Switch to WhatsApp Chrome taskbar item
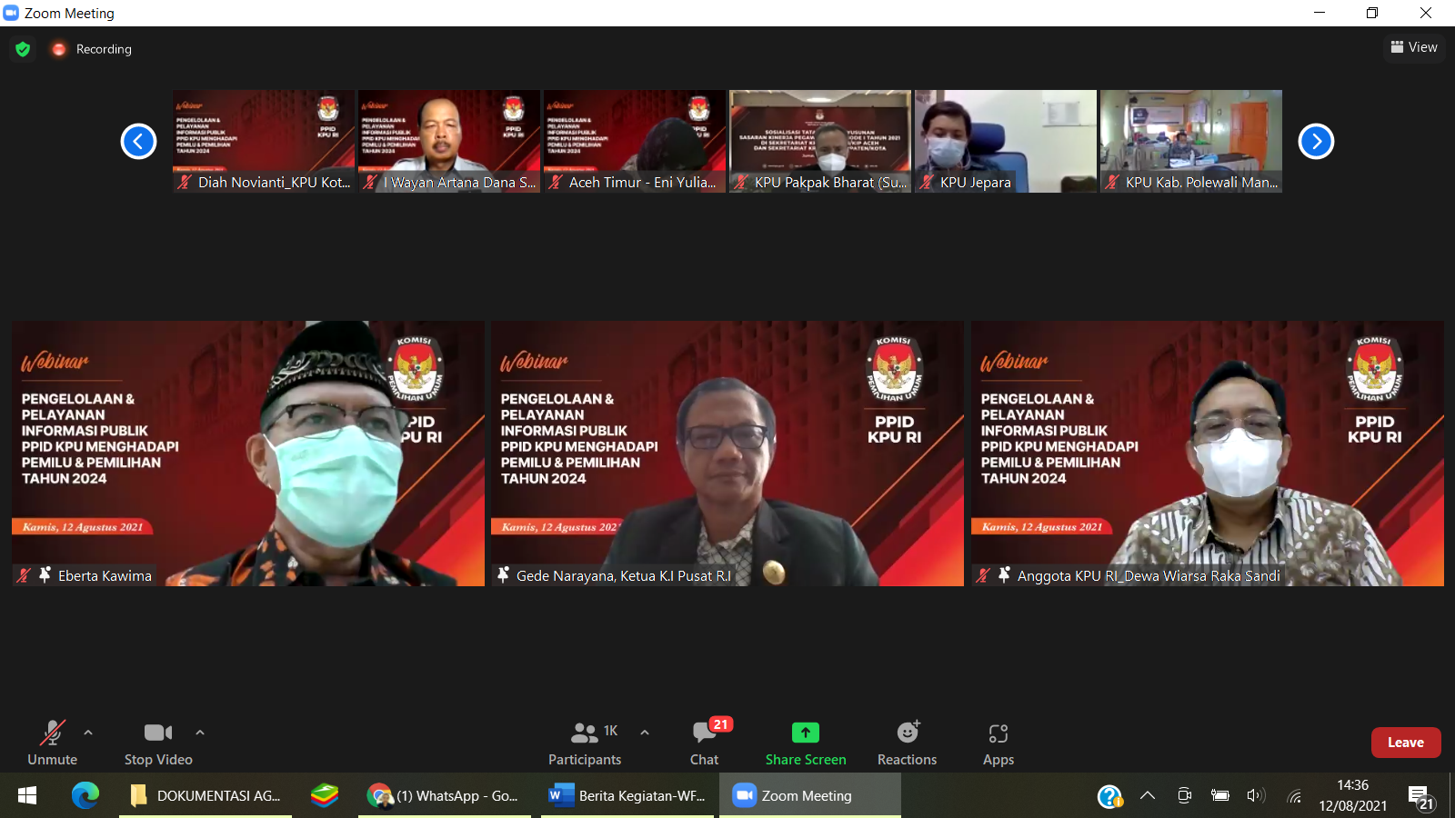 (x=444, y=796)
